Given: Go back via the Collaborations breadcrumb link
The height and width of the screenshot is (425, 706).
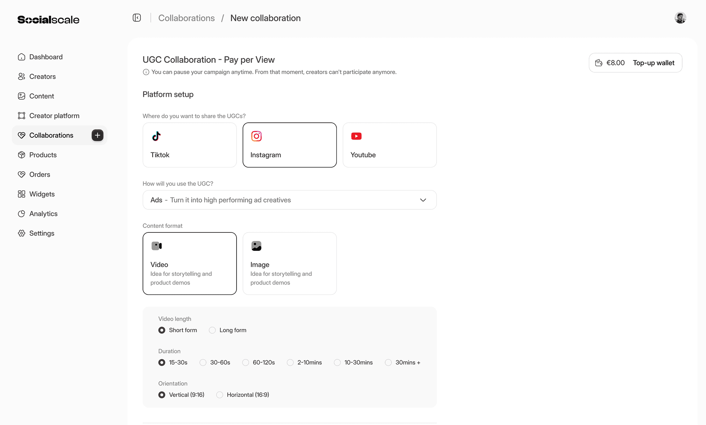Looking at the screenshot, I should 186,18.
